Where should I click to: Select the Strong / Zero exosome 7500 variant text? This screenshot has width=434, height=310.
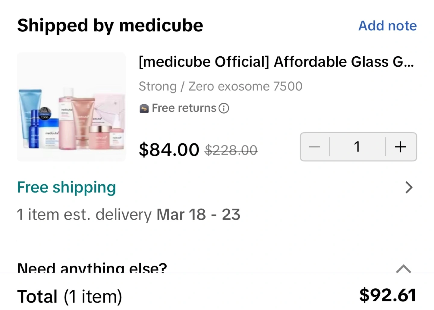[220, 86]
